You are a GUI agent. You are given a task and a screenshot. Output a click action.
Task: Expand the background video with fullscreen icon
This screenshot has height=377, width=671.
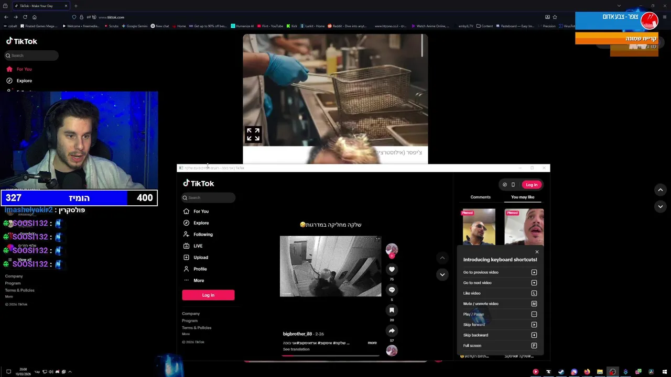click(253, 135)
